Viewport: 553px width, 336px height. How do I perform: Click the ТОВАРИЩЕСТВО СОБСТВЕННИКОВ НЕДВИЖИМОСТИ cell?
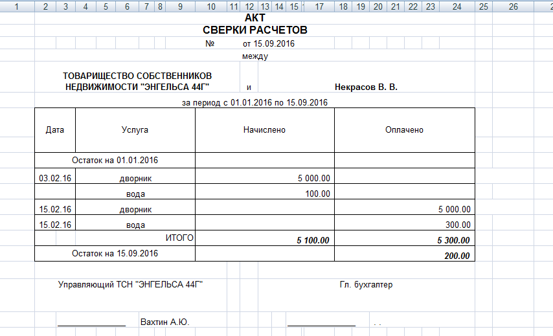click(x=137, y=81)
